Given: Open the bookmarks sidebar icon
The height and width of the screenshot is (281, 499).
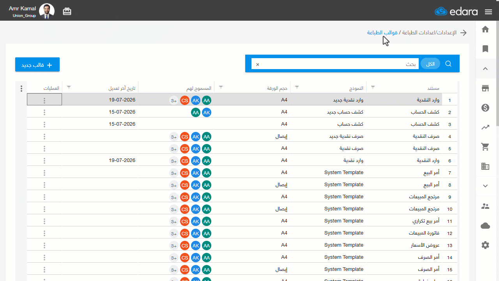Looking at the screenshot, I should click(485, 49).
